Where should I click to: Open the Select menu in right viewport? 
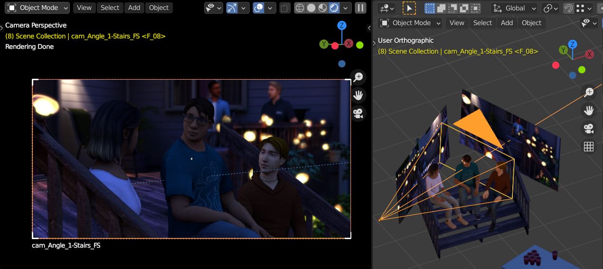tap(482, 23)
